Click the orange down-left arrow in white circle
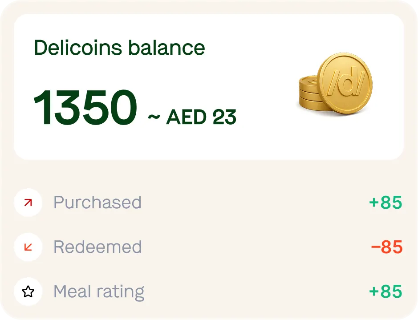The image size is (418, 320). 28,247
